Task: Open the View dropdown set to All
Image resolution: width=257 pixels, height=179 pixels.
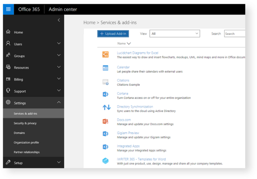Action: tap(175, 34)
